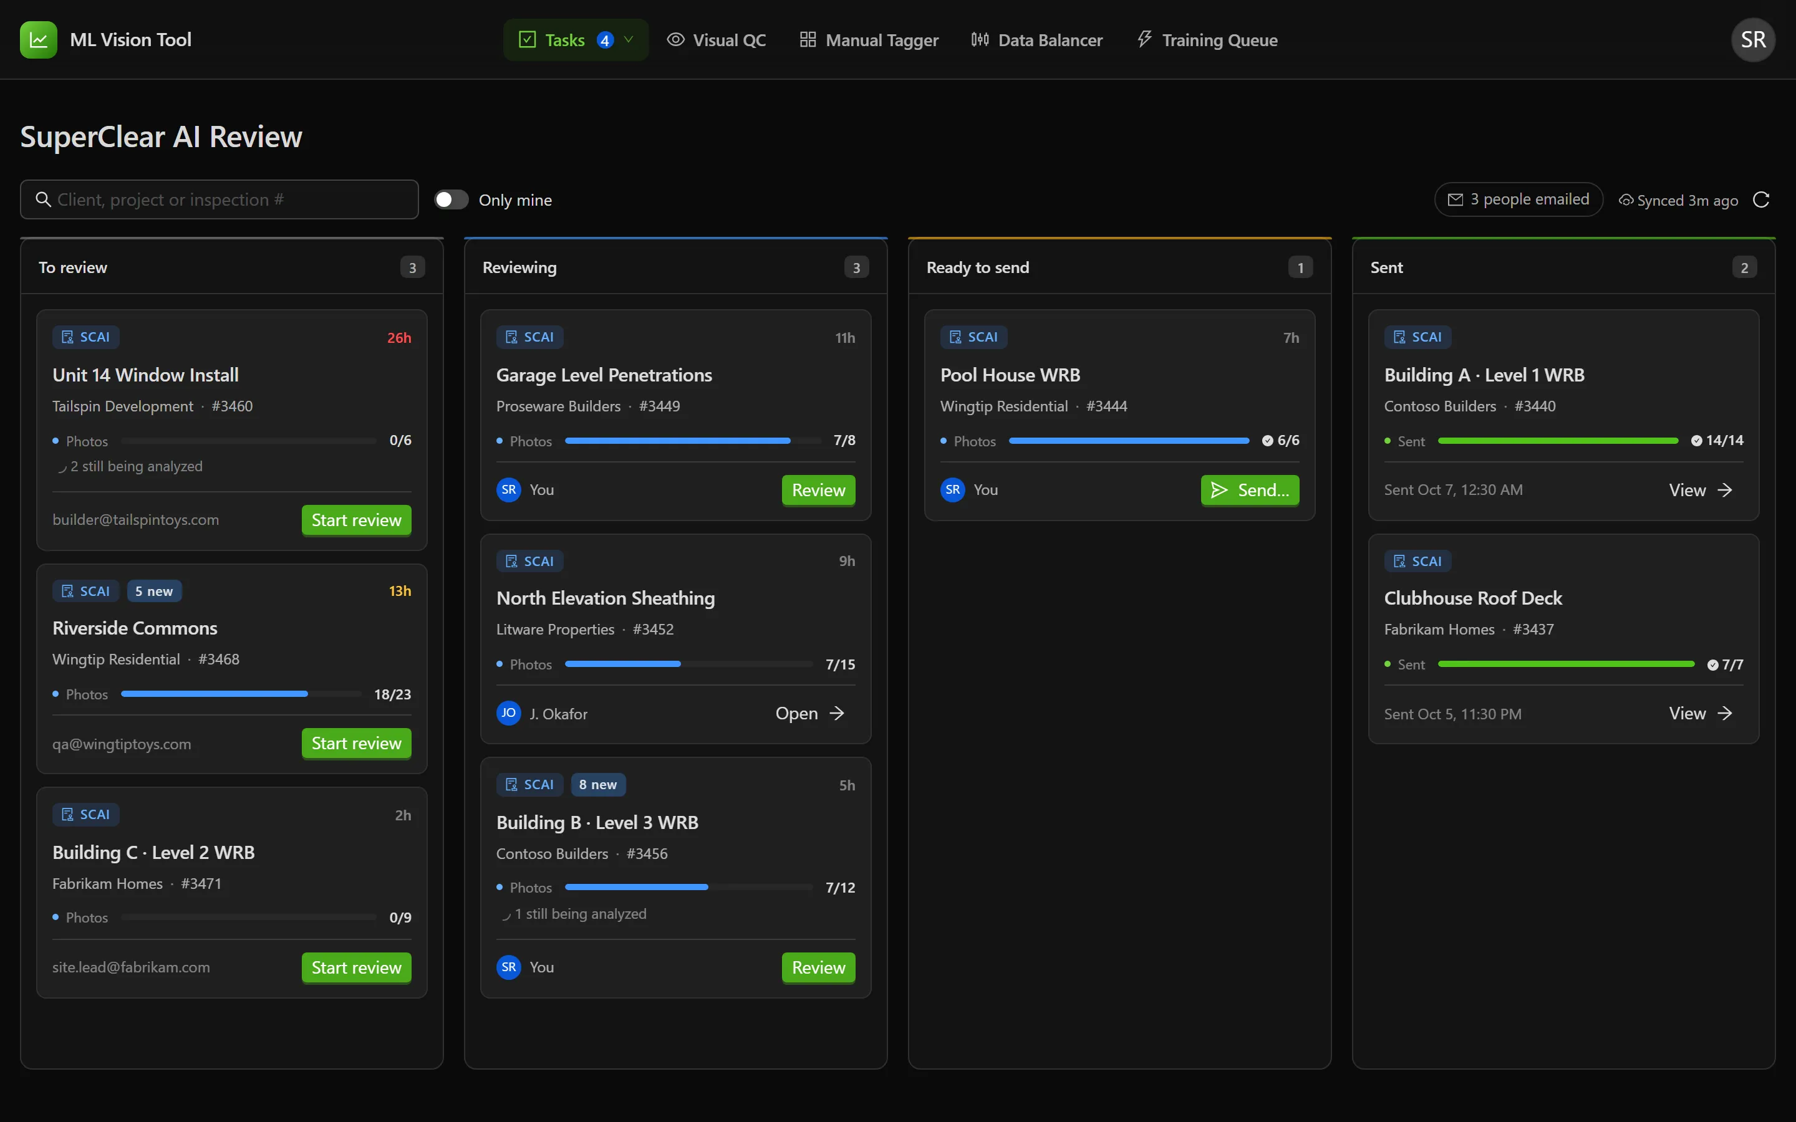Click the search magnifier icon
The image size is (1796, 1122).
(43, 199)
